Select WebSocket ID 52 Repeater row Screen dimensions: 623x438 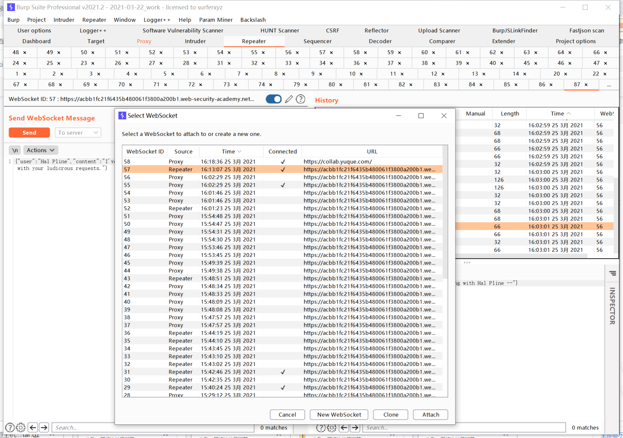pos(283,208)
